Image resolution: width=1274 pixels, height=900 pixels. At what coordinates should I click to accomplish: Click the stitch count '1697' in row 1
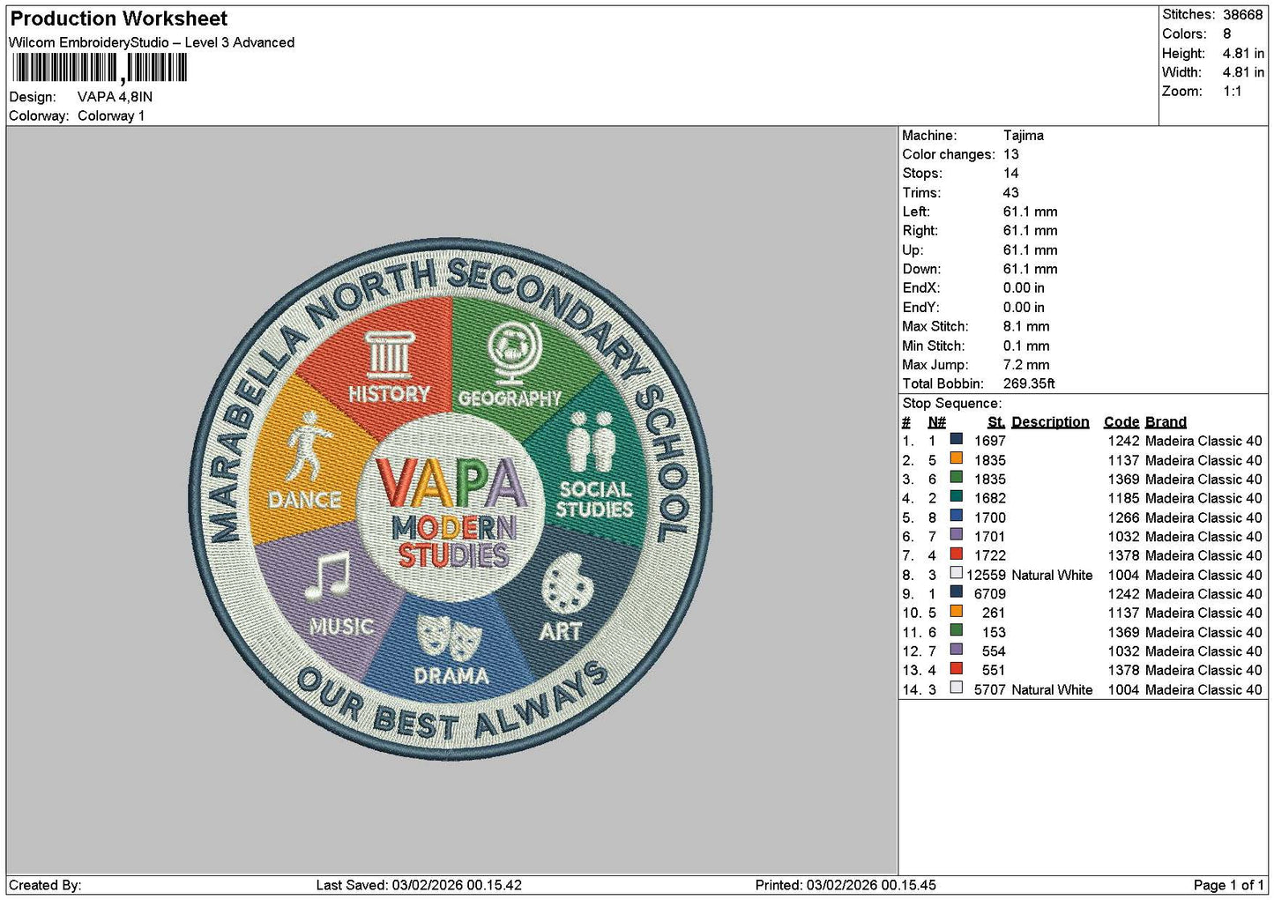click(990, 441)
